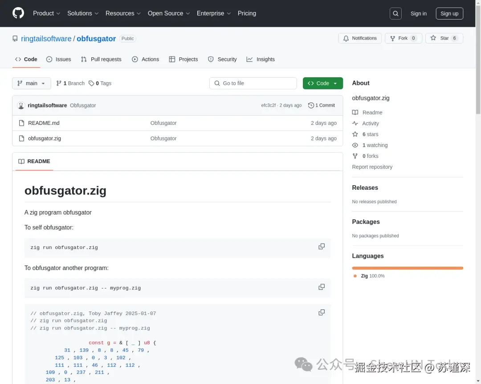Image resolution: width=481 pixels, height=384 pixels.
Task: View the 1 Commit history link
Action: [322, 105]
